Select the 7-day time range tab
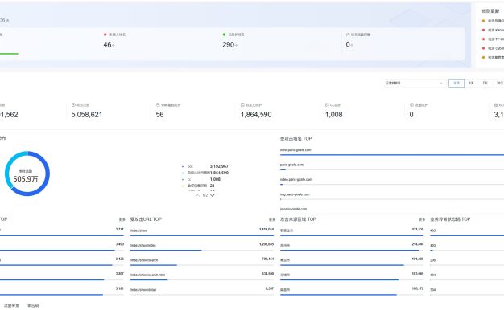The height and width of the screenshot is (310, 504). [x=485, y=83]
